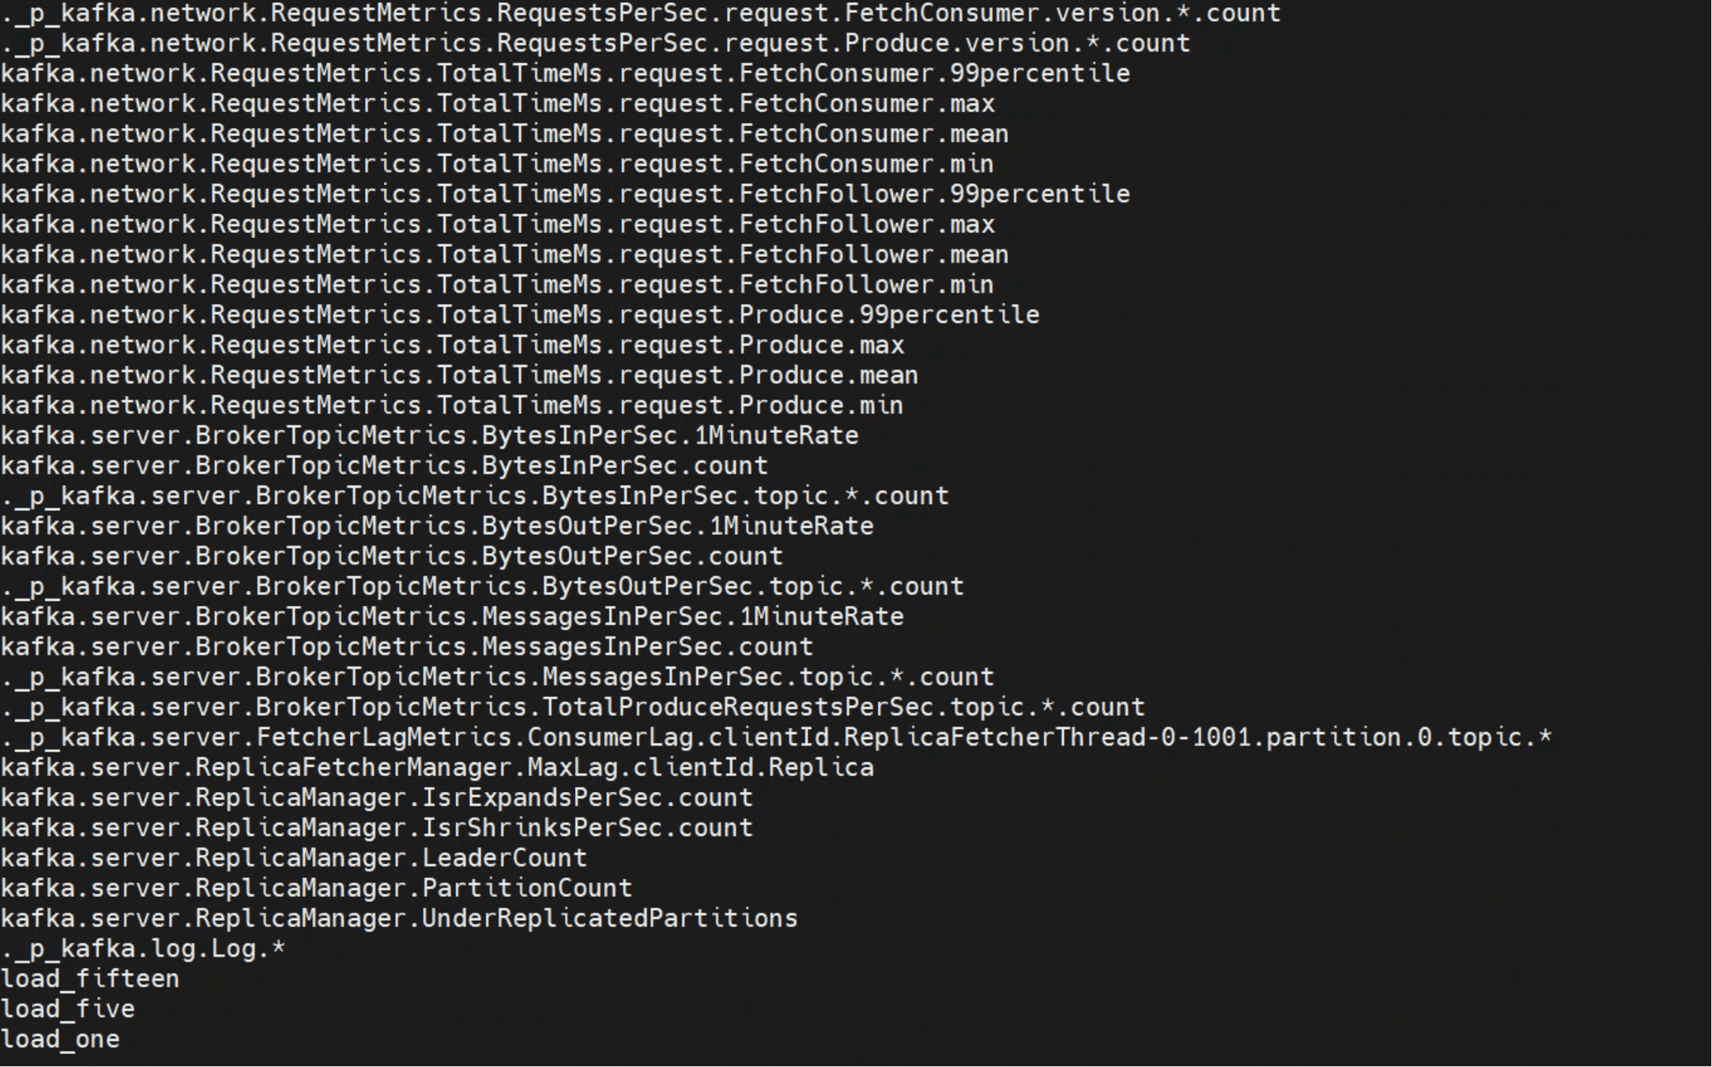Click the IsrShrinksPerSec.count line
The image size is (1712, 1067).
377,828
